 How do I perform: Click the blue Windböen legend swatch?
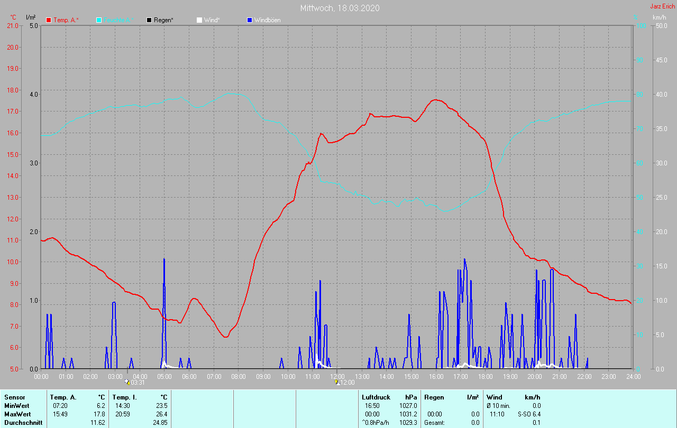point(250,20)
